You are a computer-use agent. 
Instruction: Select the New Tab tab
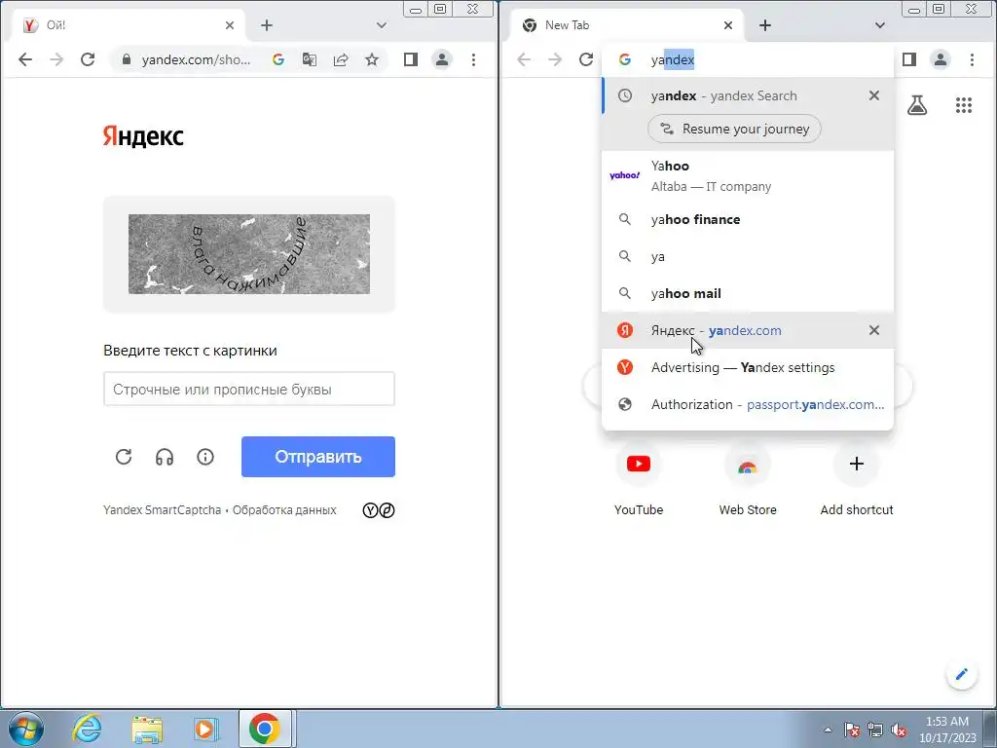pos(627,25)
